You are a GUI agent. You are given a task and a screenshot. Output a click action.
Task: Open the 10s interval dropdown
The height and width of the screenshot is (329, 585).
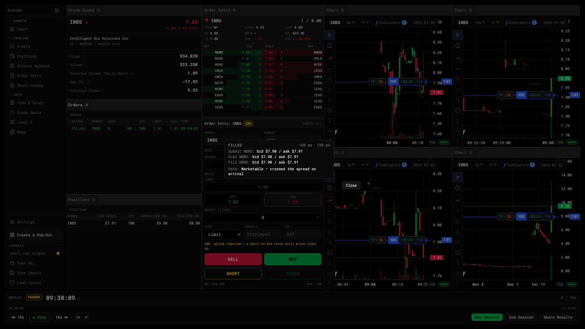[x=479, y=23]
